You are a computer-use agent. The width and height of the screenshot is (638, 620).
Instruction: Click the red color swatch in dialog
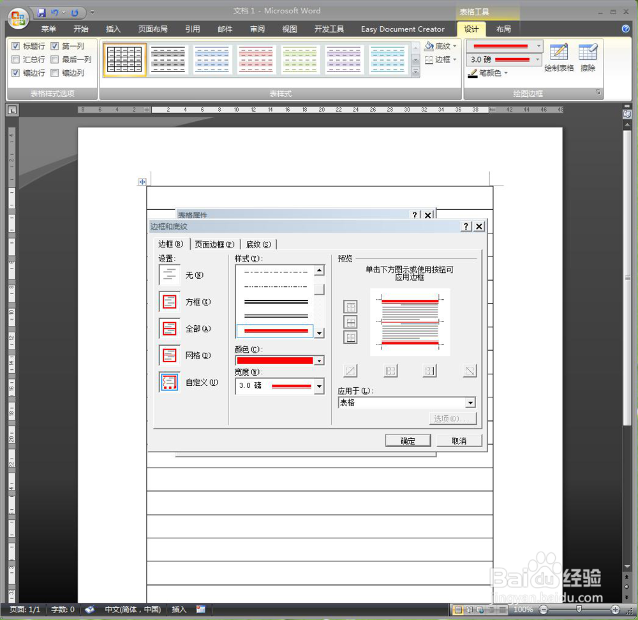point(275,360)
